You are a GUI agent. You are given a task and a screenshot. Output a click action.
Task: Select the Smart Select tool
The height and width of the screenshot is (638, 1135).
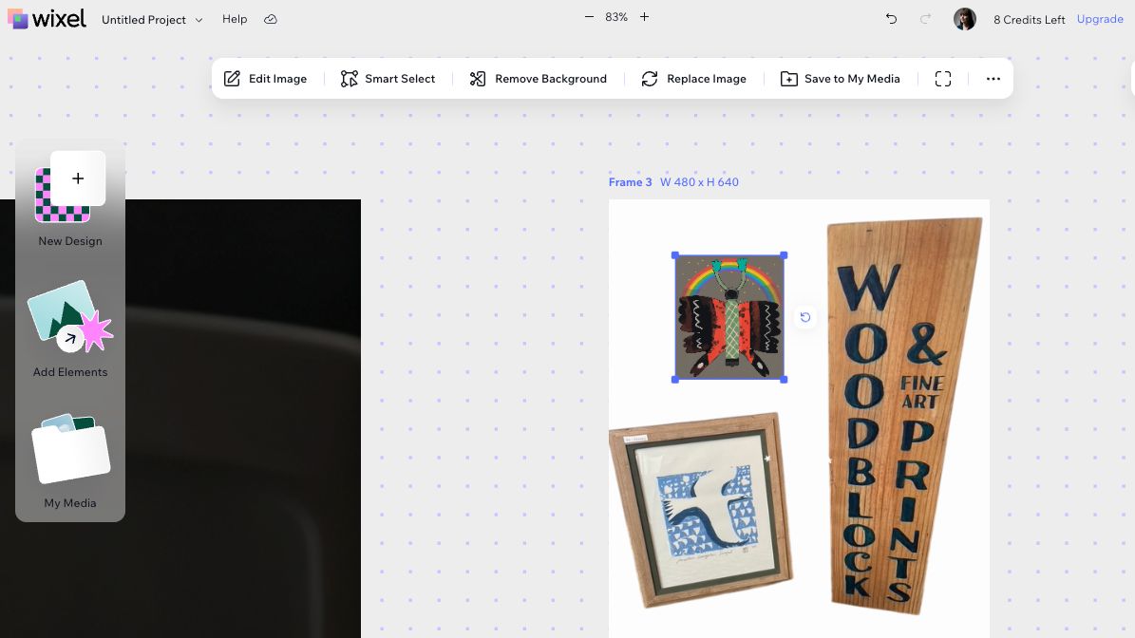[x=388, y=79]
